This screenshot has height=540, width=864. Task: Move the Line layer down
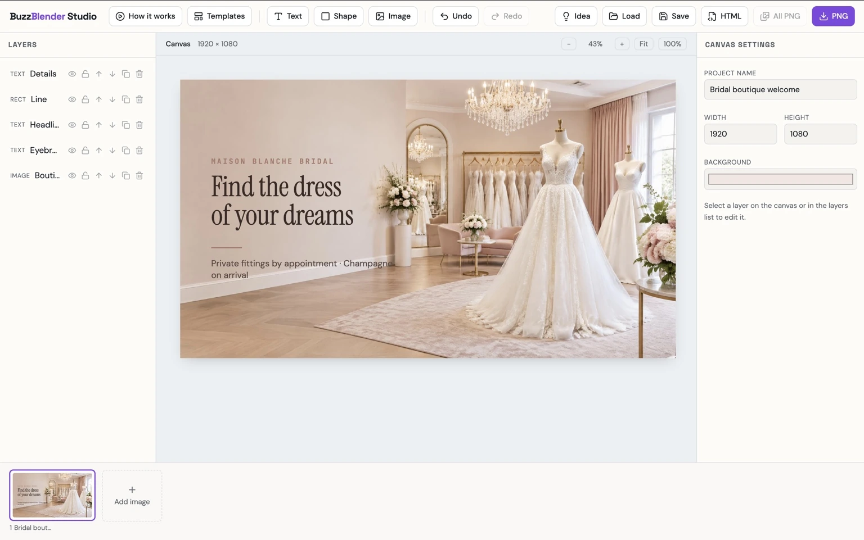pos(112,99)
